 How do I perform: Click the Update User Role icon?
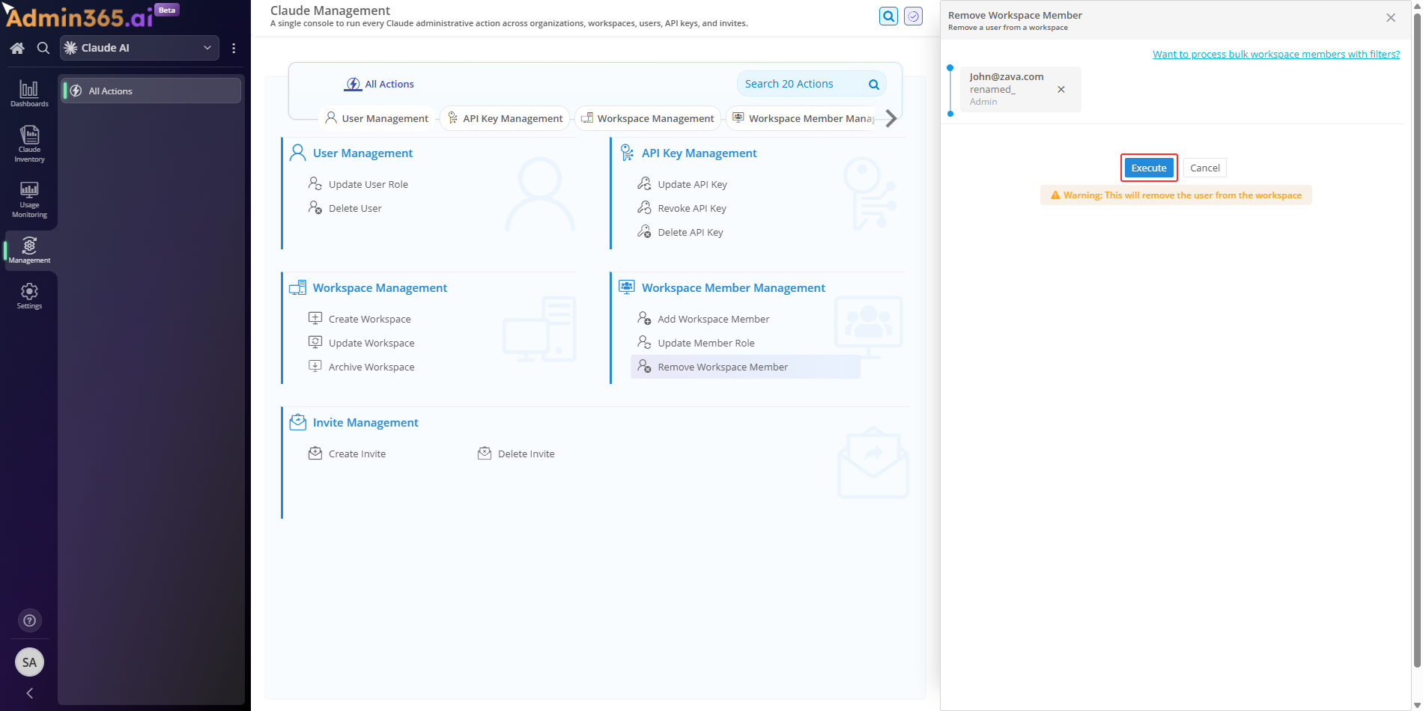coord(315,183)
